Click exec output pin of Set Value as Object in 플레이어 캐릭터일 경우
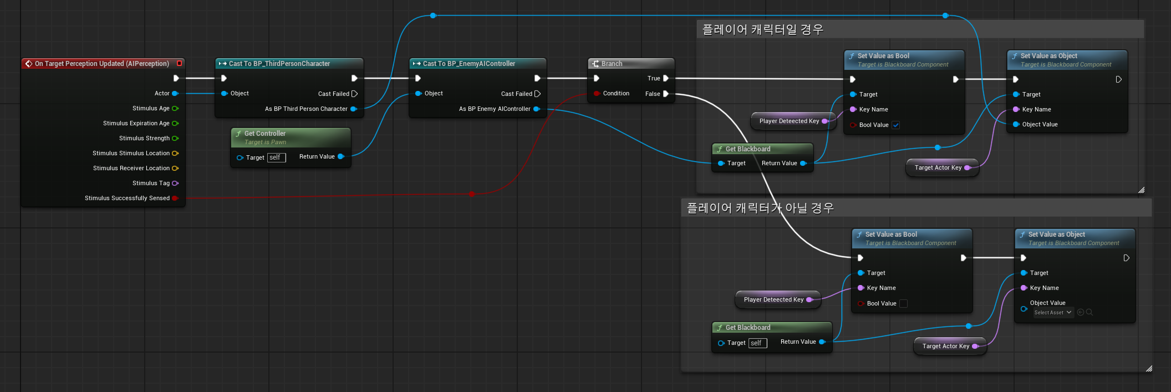Screen dimensions: 1171x392 pyautogui.click(x=1119, y=79)
